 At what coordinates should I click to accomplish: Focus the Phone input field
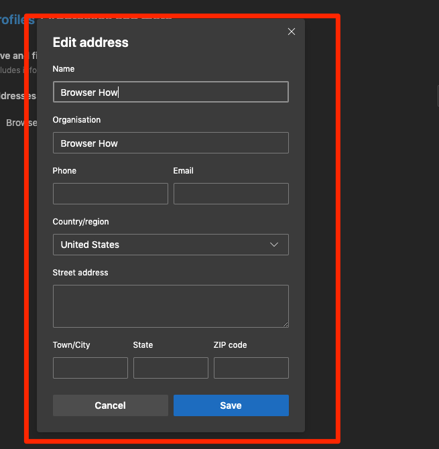click(x=110, y=194)
